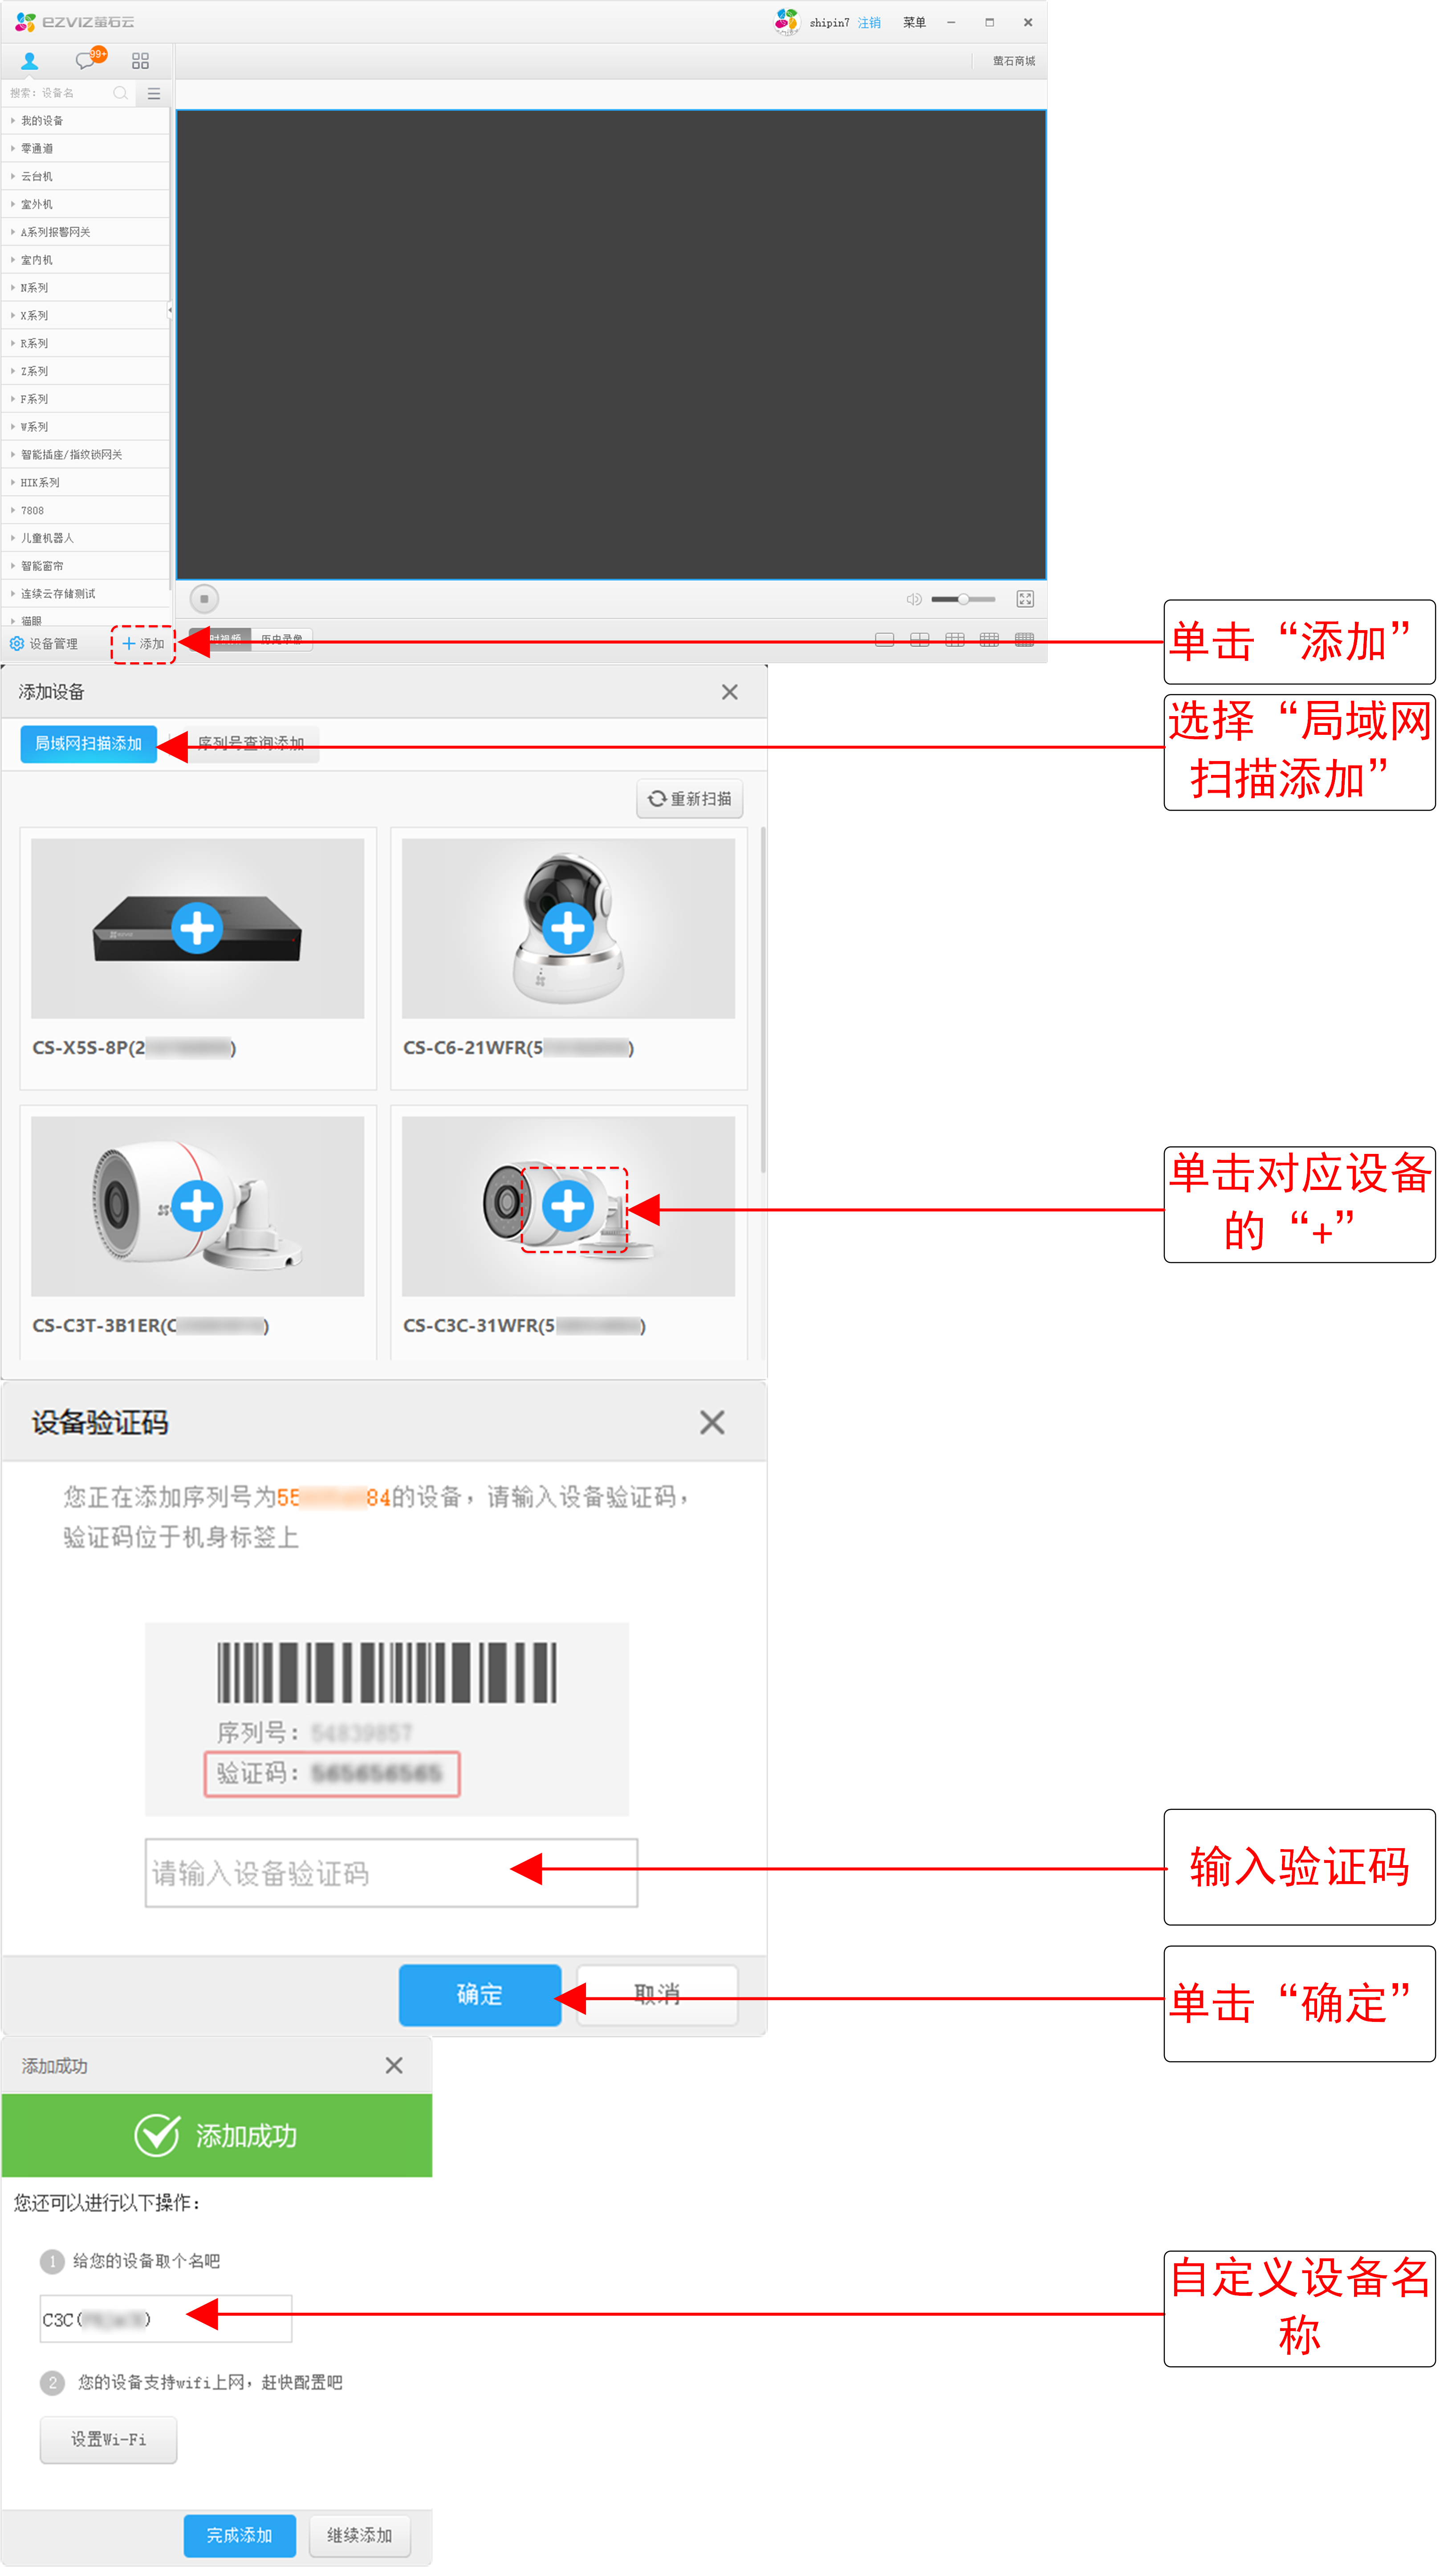Click the 重新扫描 rescan button
Image resolution: width=1456 pixels, height=2567 pixels.
click(x=690, y=799)
